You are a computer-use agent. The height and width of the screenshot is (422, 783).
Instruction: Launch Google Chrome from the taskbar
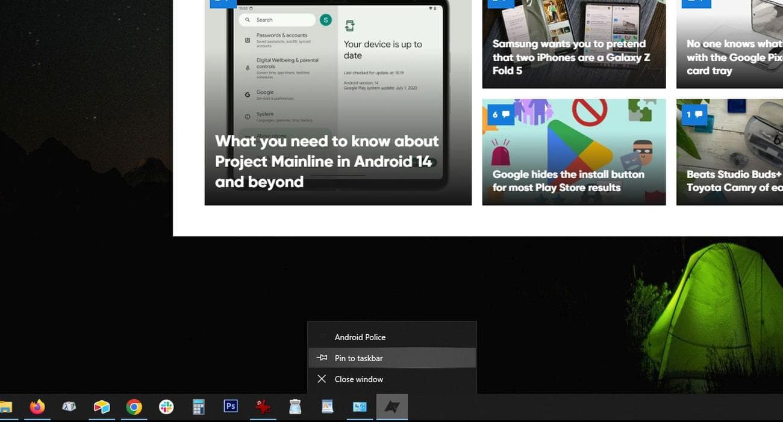[x=134, y=407]
